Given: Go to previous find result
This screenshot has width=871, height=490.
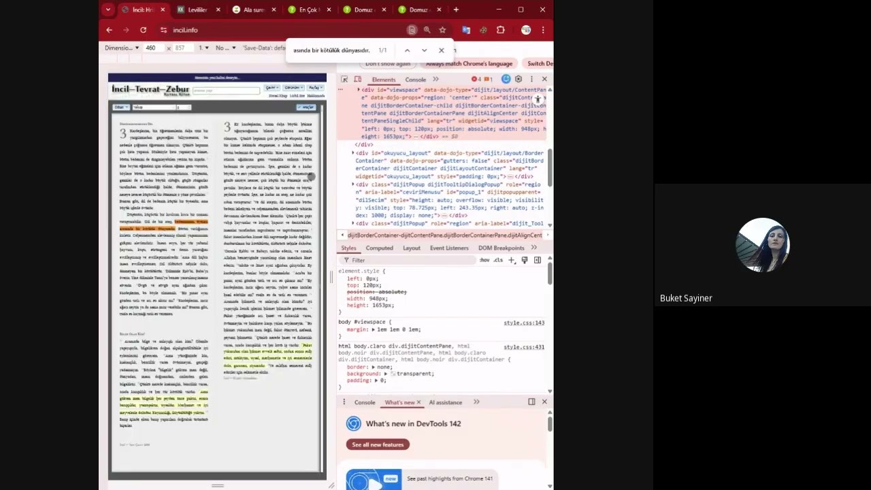Looking at the screenshot, I should 407,50.
